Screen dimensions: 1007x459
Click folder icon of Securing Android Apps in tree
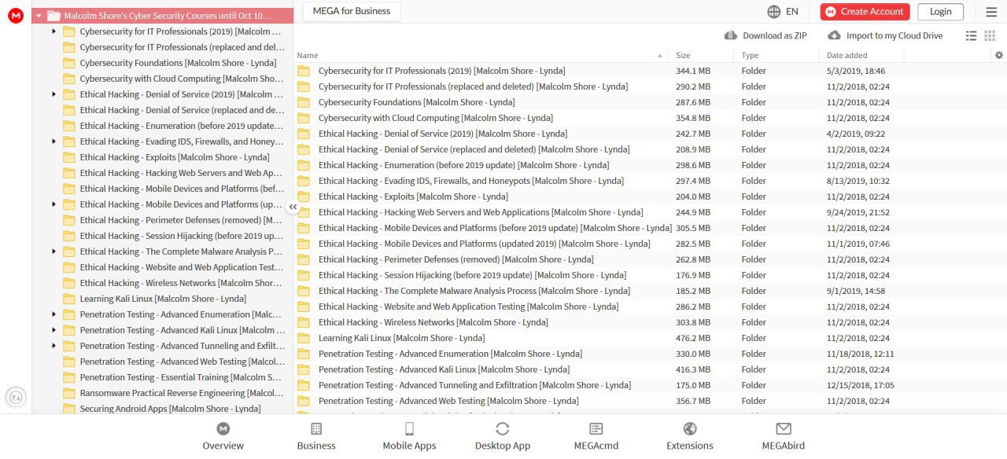pyautogui.click(x=68, y=409)
